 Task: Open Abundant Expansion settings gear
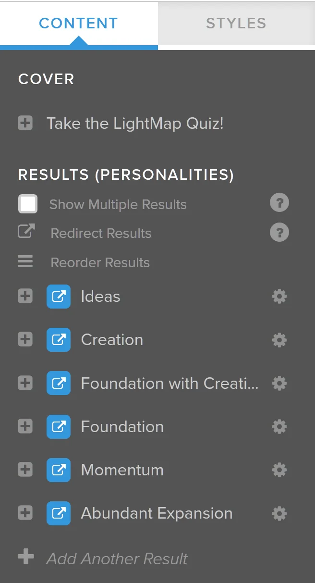pos(279,513)
